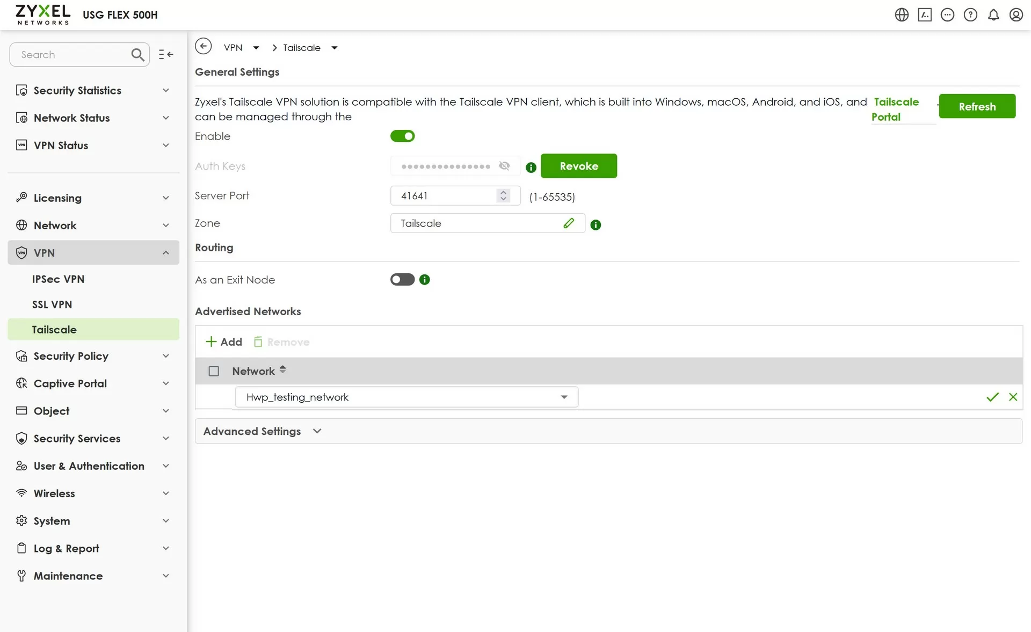Disable the Tailscale Enable toggle
Viewport: 1031px width, 632px height.
(402, 136)
